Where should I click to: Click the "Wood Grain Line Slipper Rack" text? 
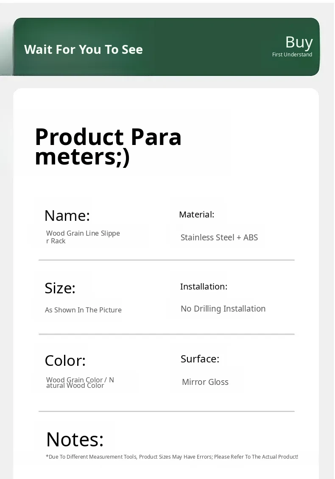click(x=83, y=237)
